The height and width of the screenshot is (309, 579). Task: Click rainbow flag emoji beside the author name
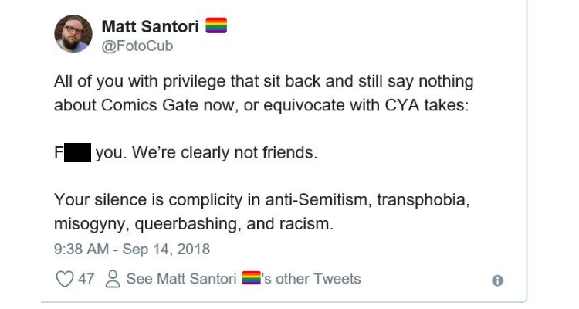tap(215, 27)
